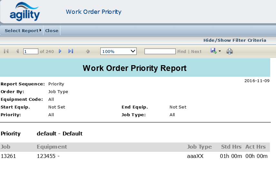Screen dimensions: 276x173
Task: Click the Find link
Action: 182,51
